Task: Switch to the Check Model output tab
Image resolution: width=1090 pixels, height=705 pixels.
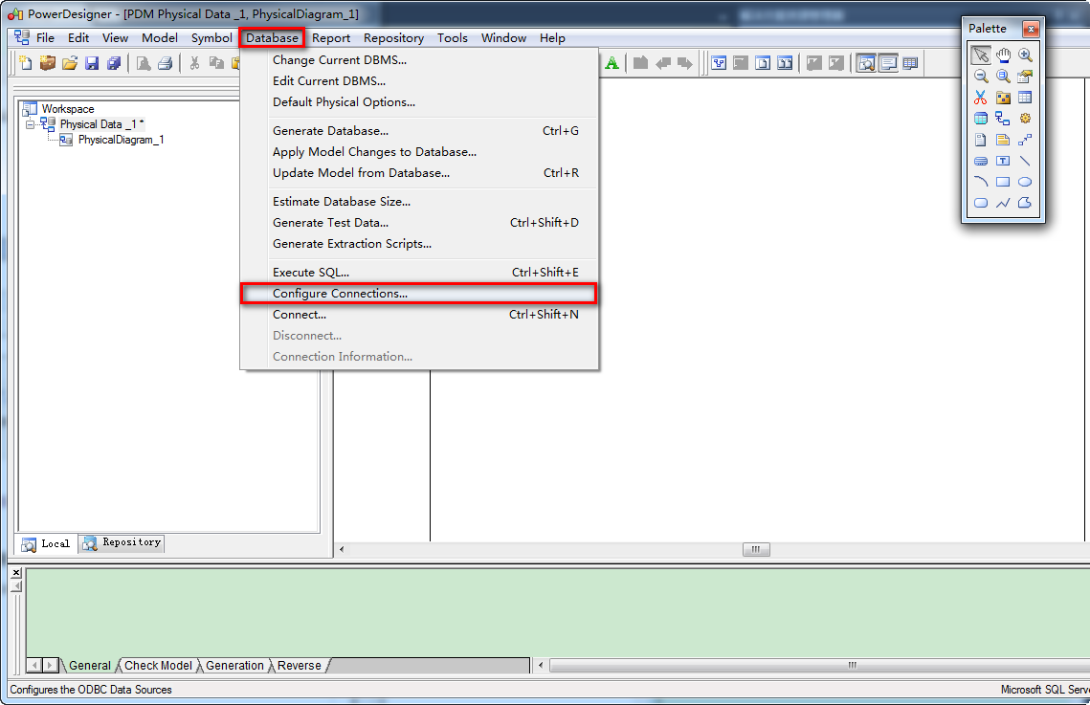Action: (x=158, y=665)
